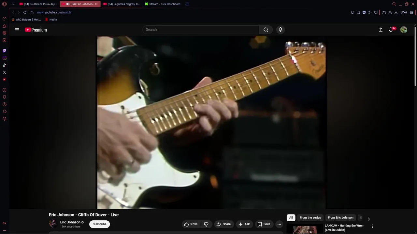Open the Opera GX main menu logo
This screenshot has height=234, width=417.
click(x=4, y=4)
